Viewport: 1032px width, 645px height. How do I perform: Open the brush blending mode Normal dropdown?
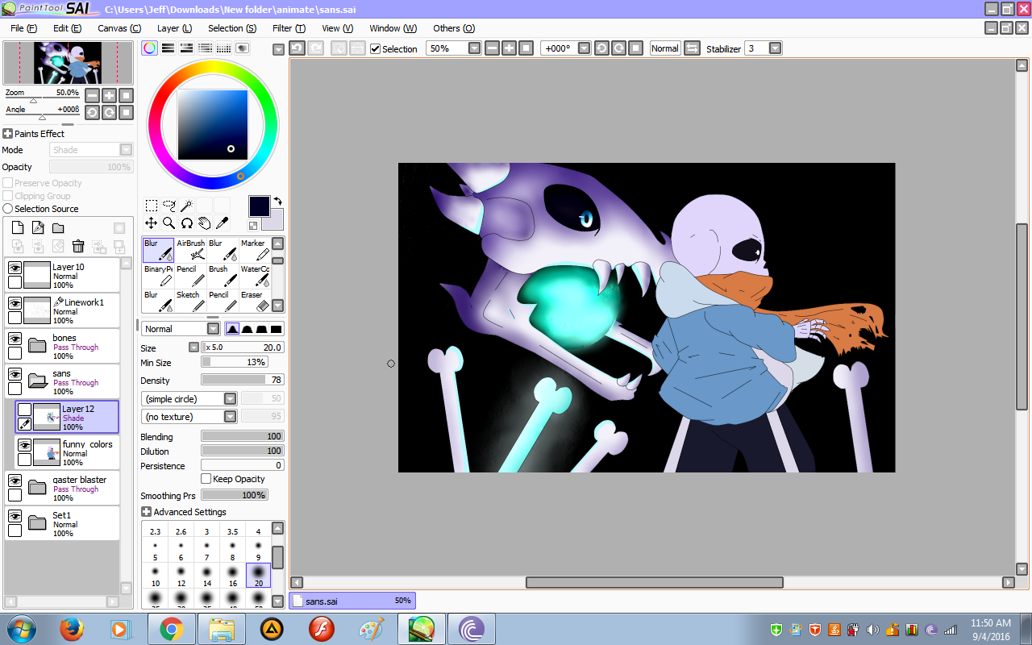213,329
